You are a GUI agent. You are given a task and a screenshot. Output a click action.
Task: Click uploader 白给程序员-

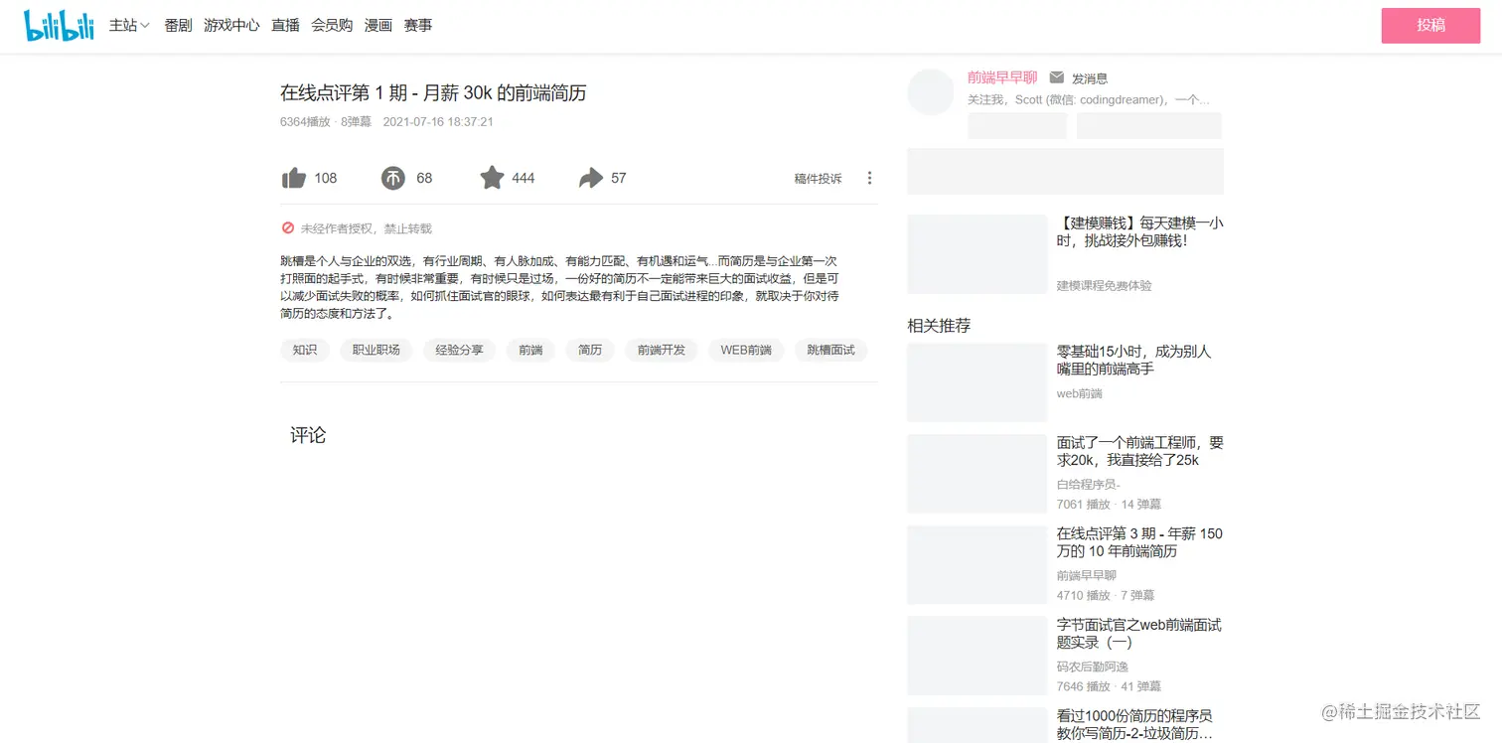tap(1089, 485)
